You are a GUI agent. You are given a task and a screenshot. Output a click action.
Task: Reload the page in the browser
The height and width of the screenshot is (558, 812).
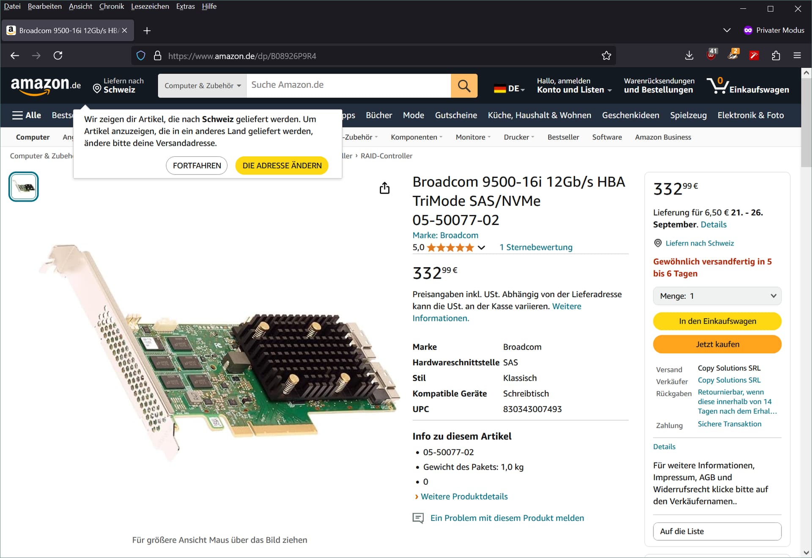coord(58,56)
